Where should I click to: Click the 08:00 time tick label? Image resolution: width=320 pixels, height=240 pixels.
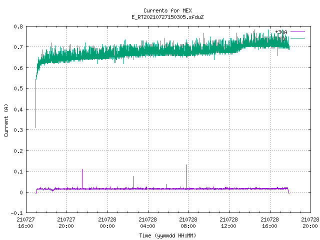(x=188, y=226)
